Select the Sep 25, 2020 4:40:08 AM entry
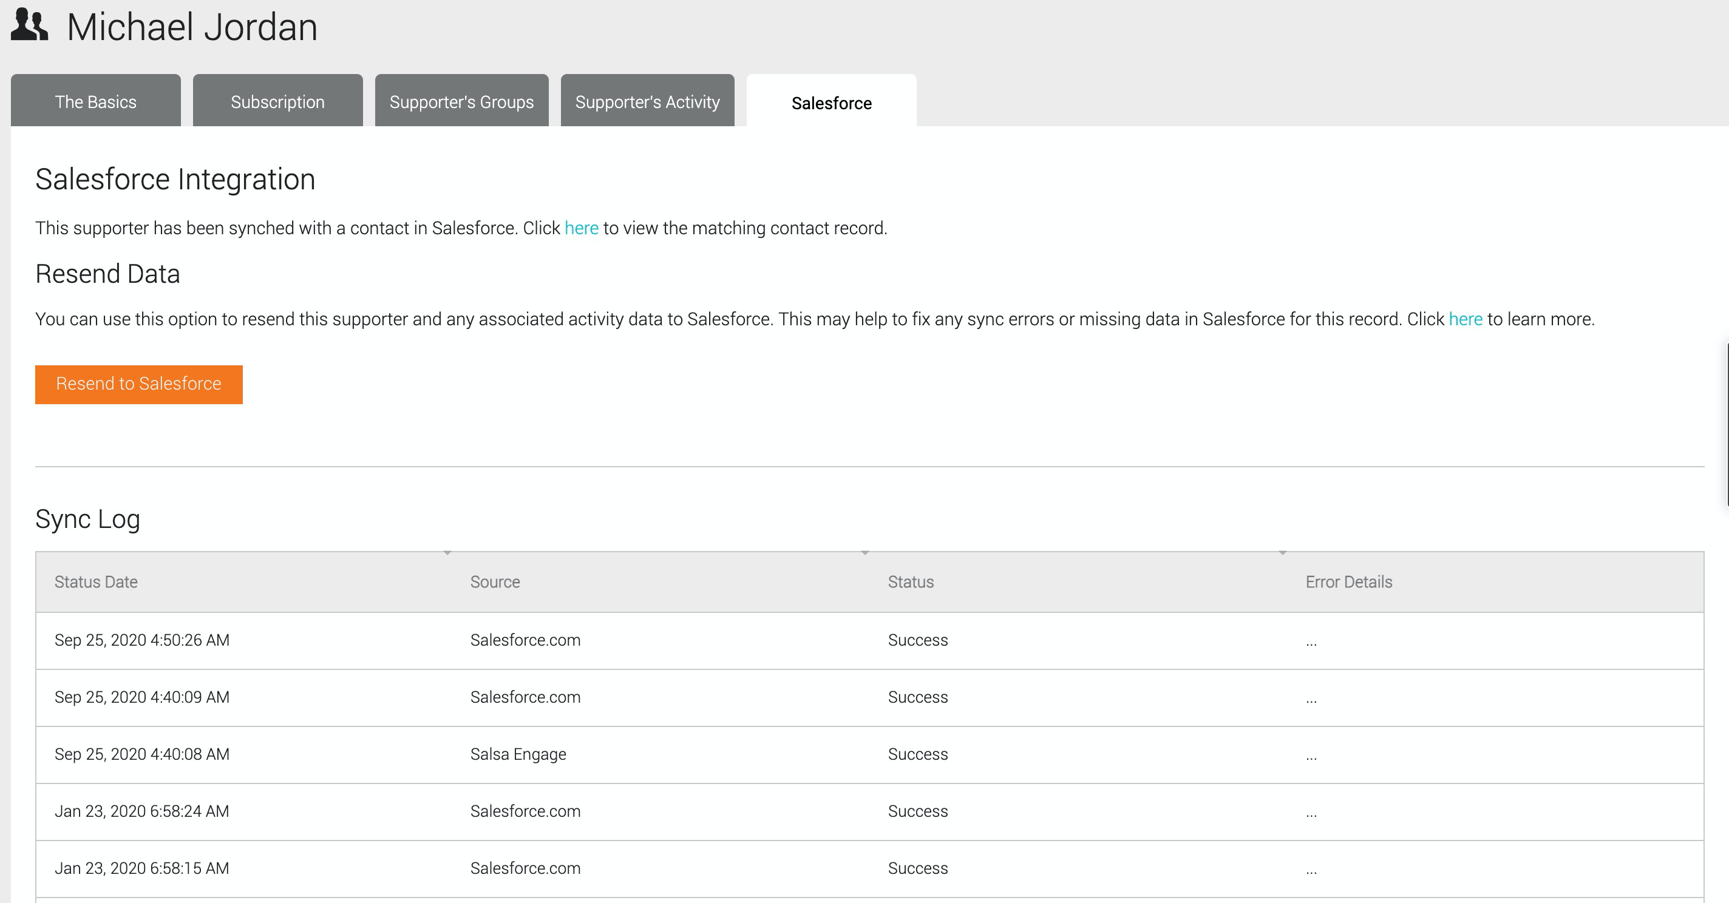The width and height of the screenshot is (1729, 903). coord(870,755)
